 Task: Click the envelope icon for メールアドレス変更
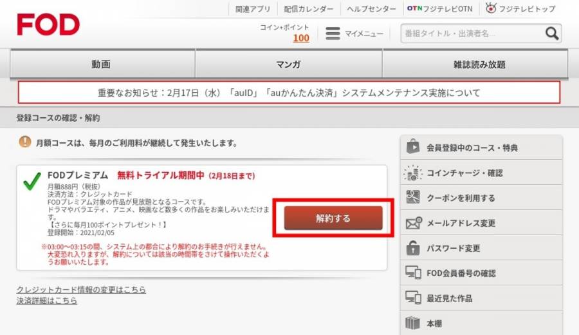click(414, 223)
